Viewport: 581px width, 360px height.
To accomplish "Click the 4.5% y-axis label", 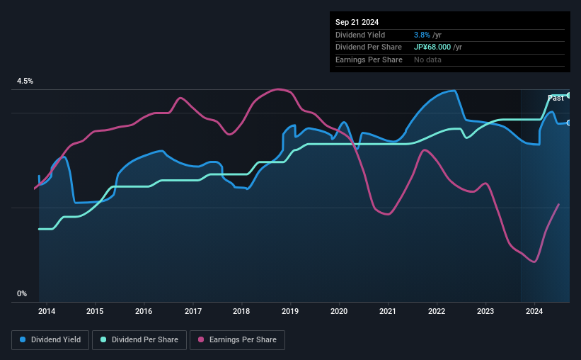I will pyautogui.click(x=25, y=81).
